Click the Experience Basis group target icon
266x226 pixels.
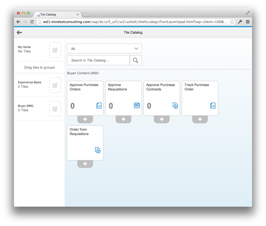click(x=55, y=85)
